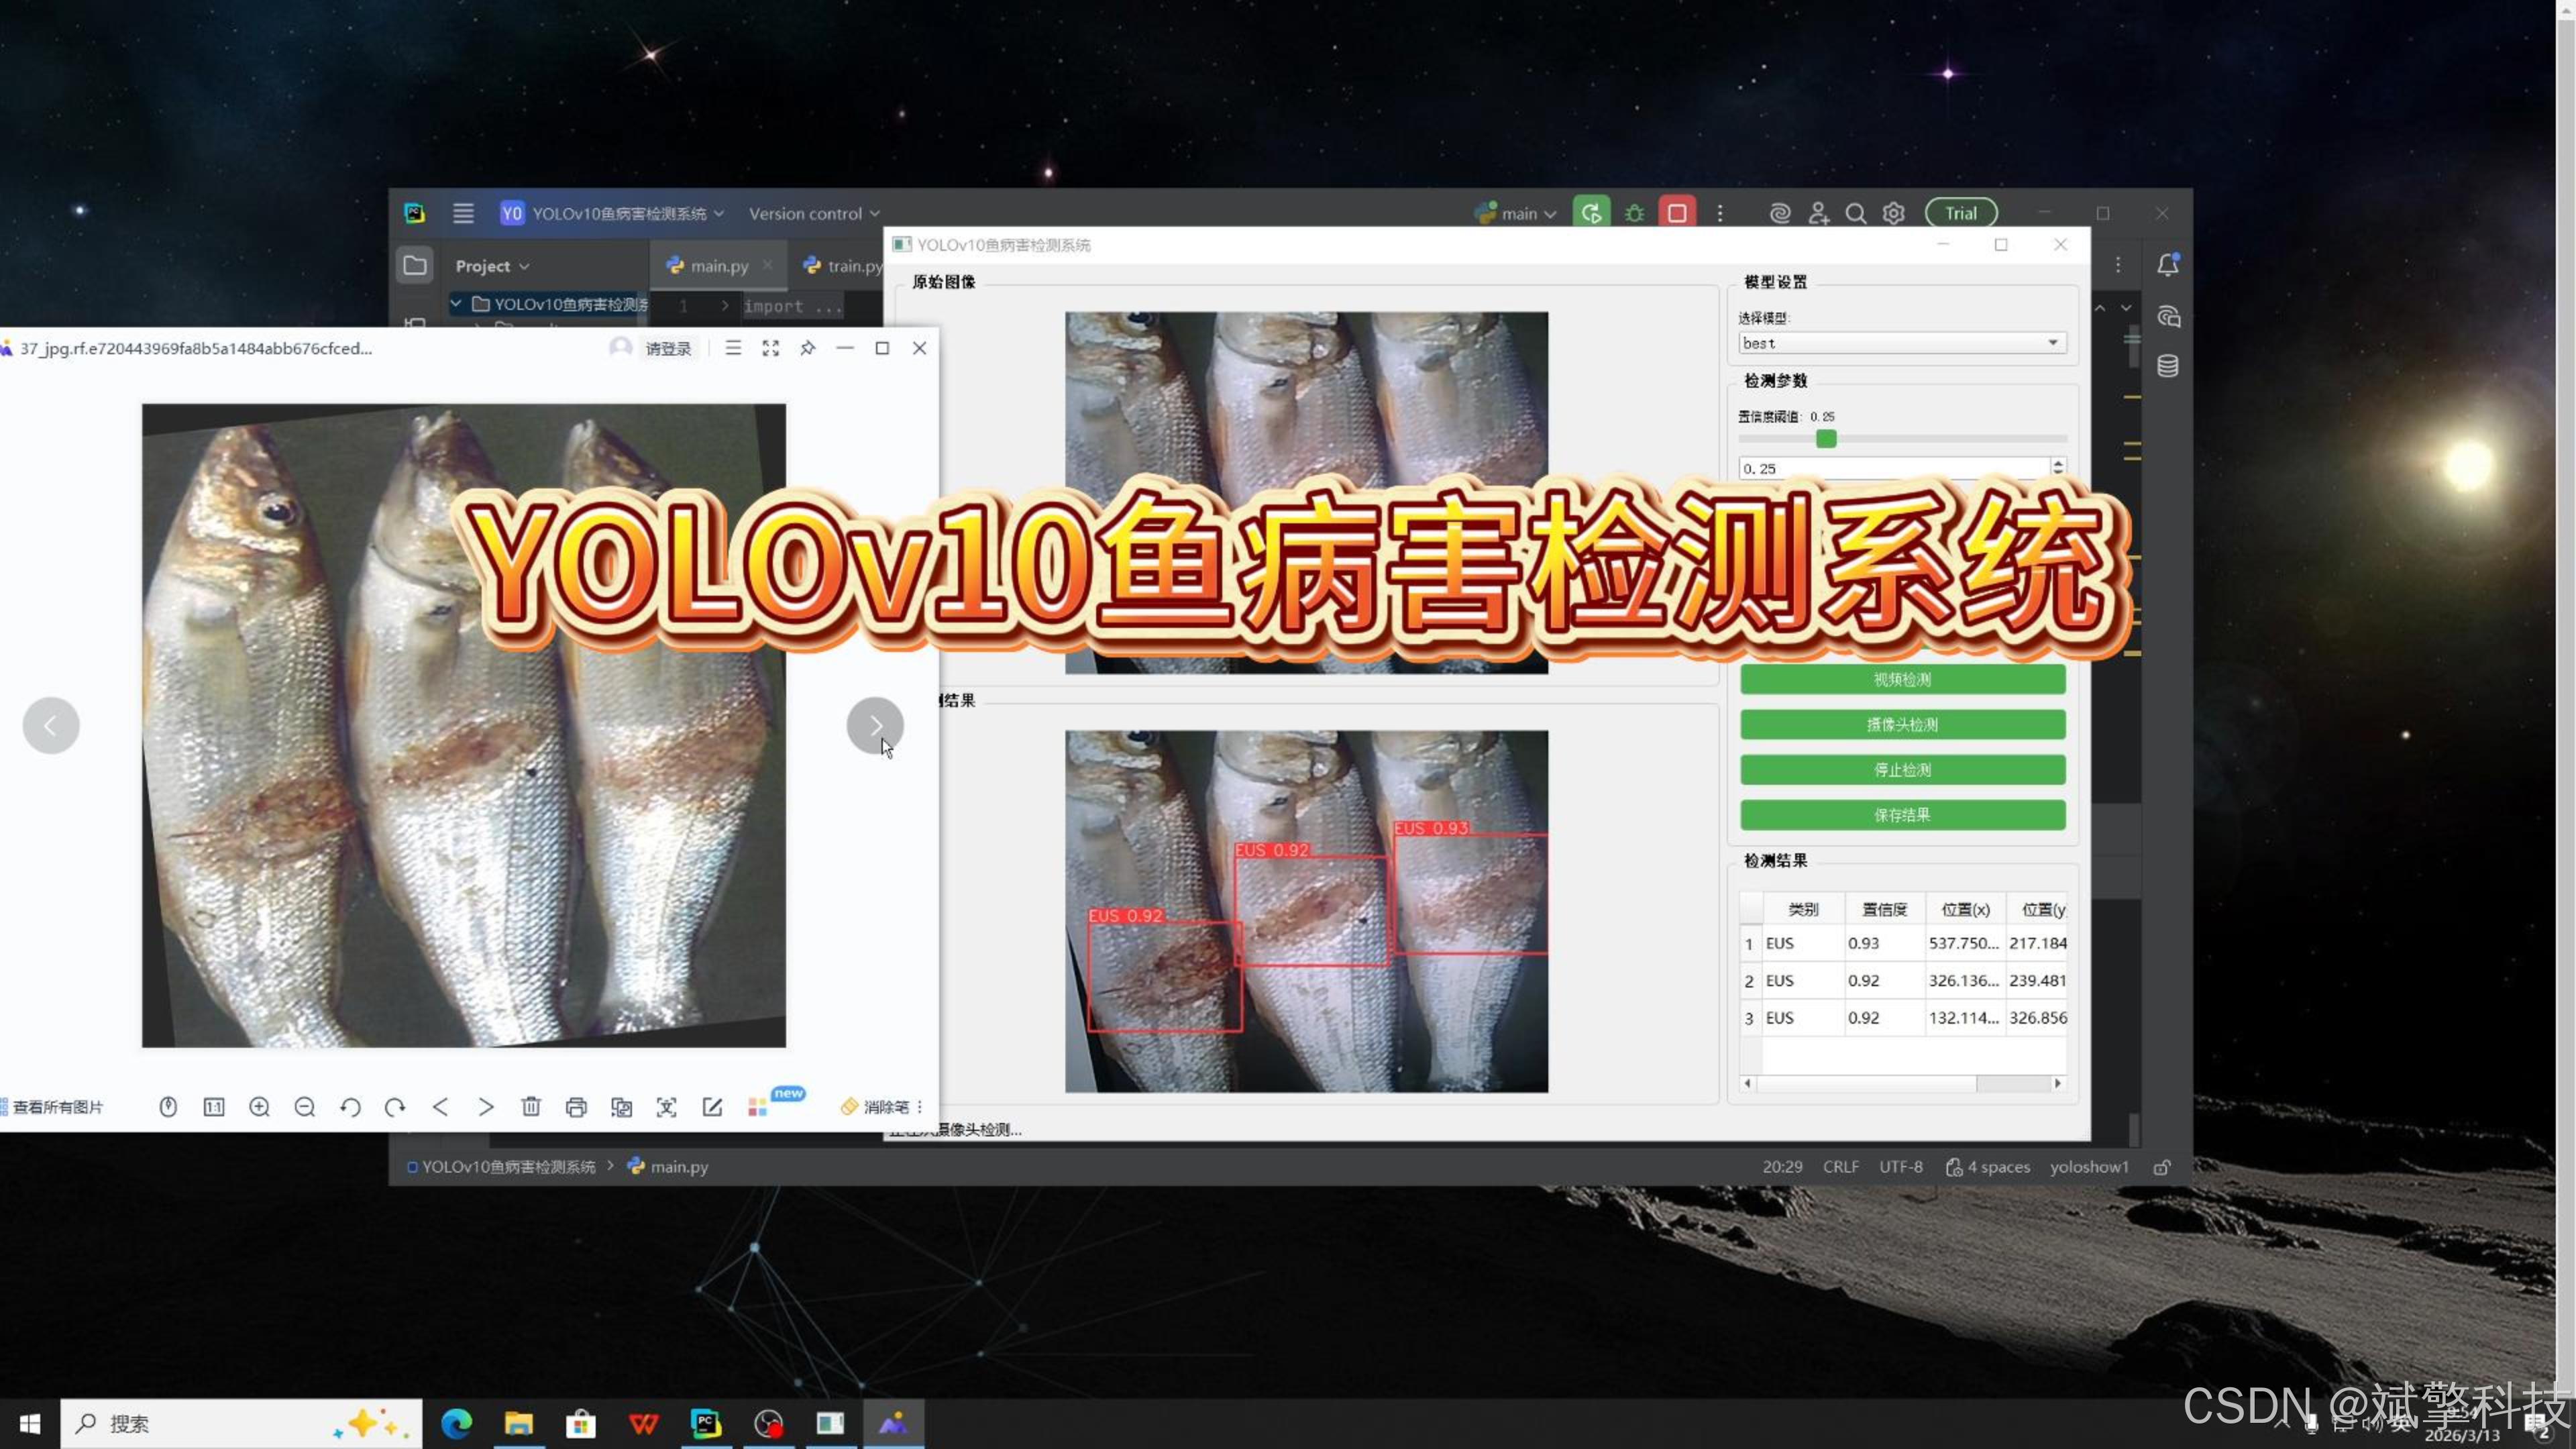Switch to the main.py editor tab
This screenshot has width=2576, height=1449.
click(x=718, y=266)
